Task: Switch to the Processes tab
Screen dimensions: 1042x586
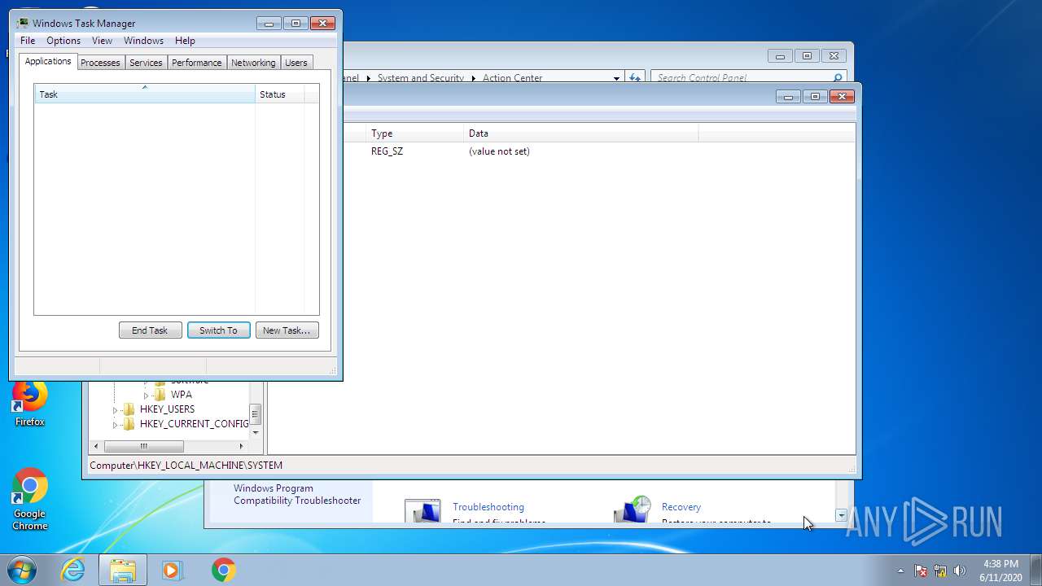Action: [100, 63]
